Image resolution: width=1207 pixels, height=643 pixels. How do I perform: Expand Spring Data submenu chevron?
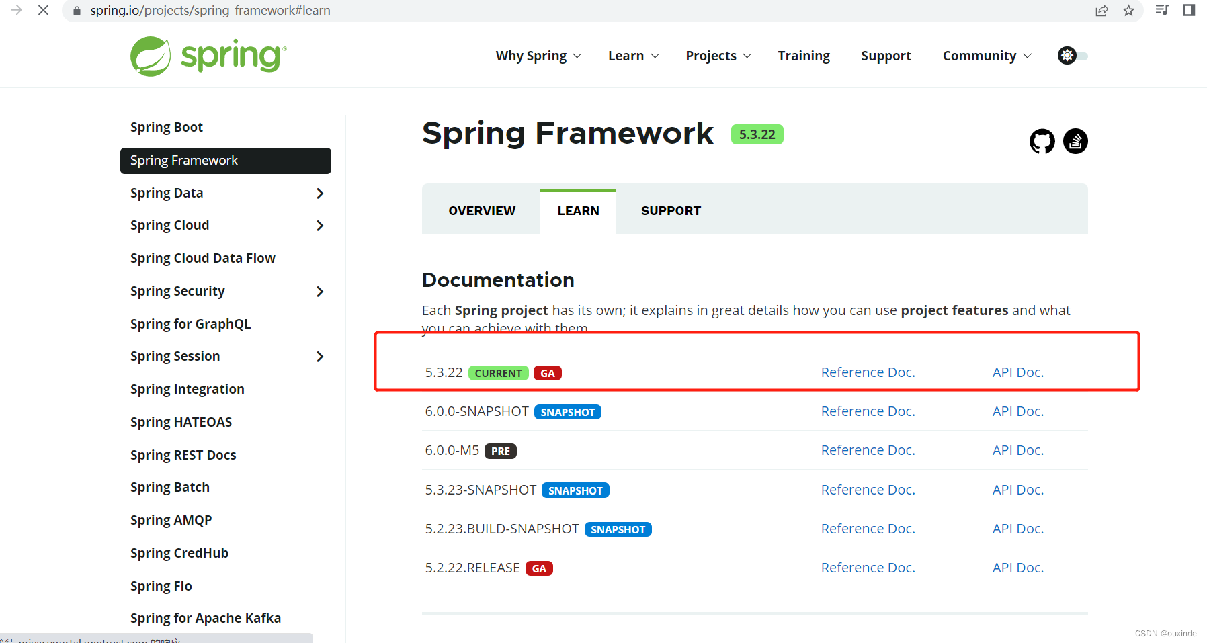[320, 194]
